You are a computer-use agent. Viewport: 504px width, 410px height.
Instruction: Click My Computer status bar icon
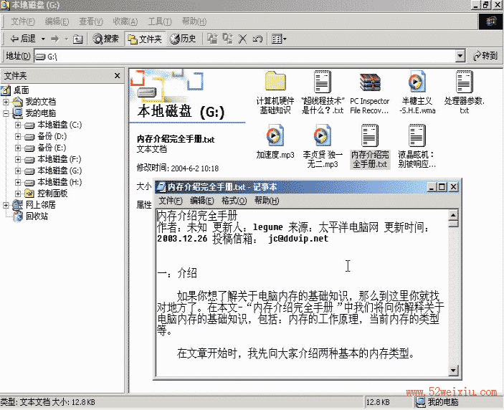[420, 401]
